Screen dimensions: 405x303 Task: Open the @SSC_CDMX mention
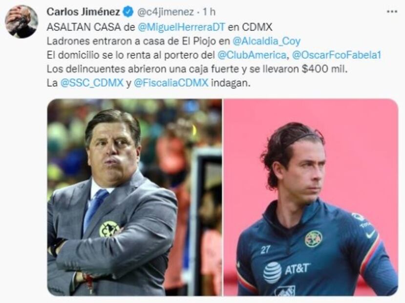(92, 83)
